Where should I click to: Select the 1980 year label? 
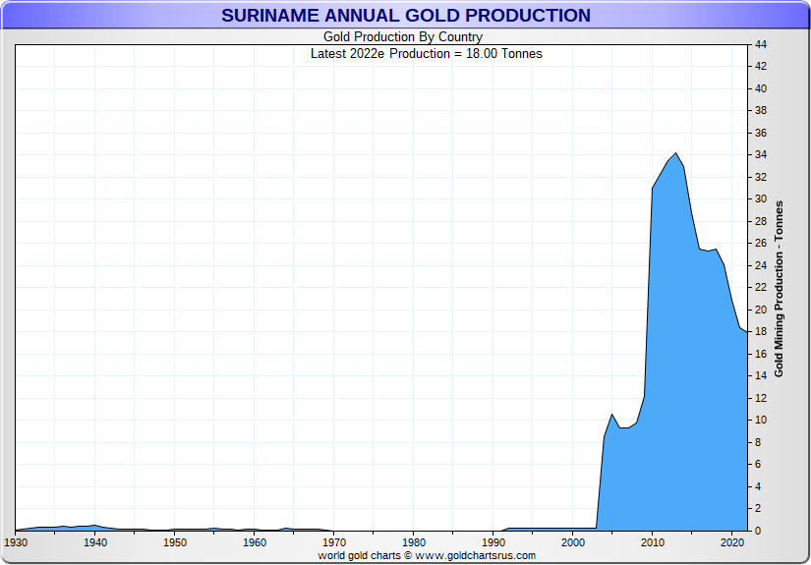(414, 542)
